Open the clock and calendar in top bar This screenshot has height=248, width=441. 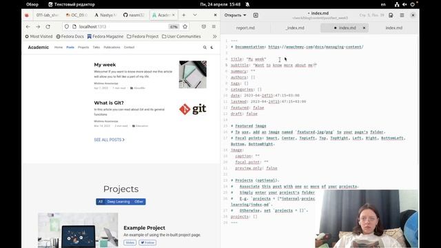220,4
